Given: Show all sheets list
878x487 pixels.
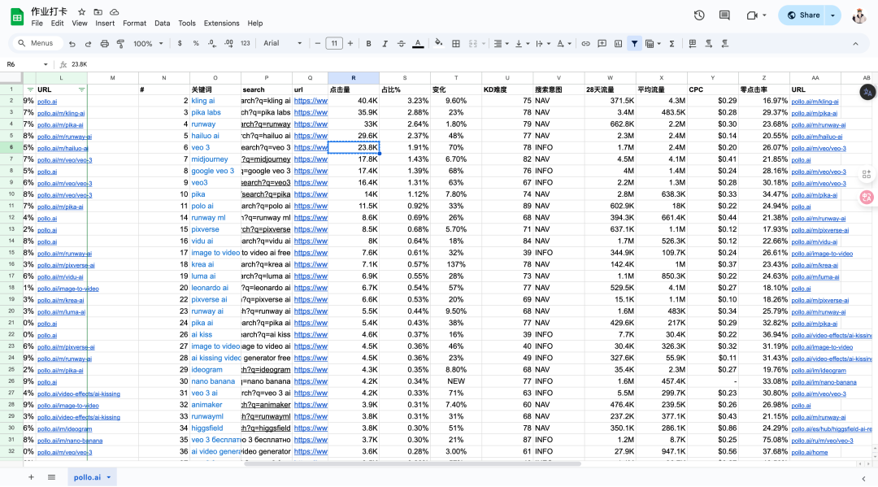Looking at the screenshot, I should click(51, 477).
